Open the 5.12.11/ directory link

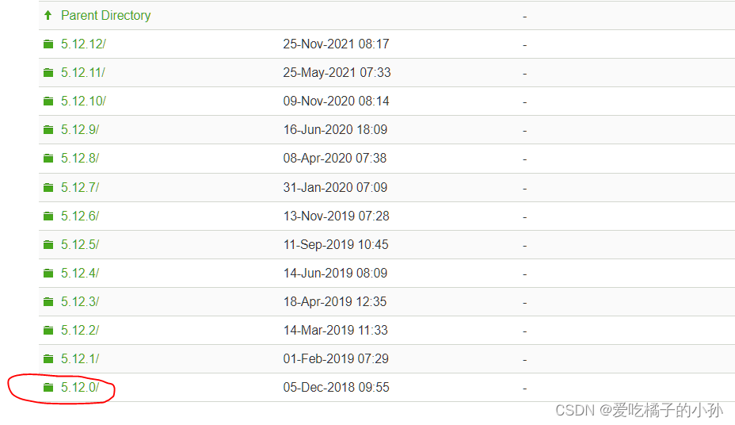(83, 73)
